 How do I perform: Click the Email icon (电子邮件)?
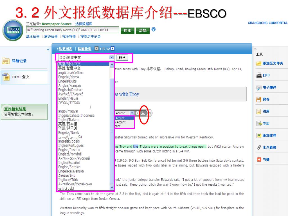point(259,88)
